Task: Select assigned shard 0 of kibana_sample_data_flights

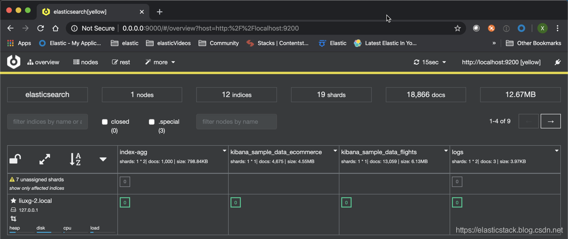Action: tap(346, 202)
